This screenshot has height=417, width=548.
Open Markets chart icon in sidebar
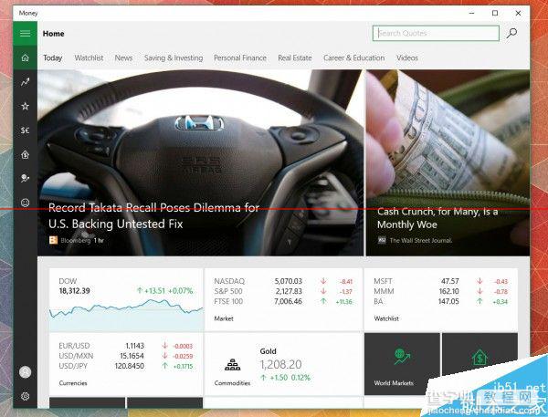[26, 82]
